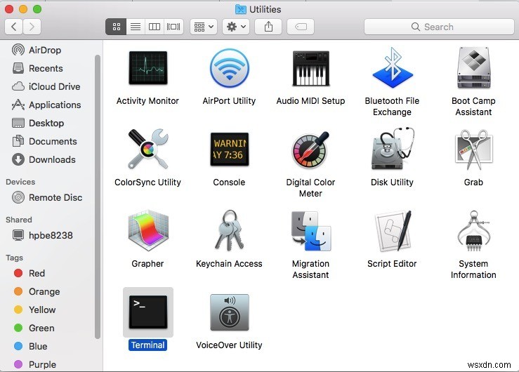519x372 pixels.
Task: Switch to column view
Action: [155, 27]
